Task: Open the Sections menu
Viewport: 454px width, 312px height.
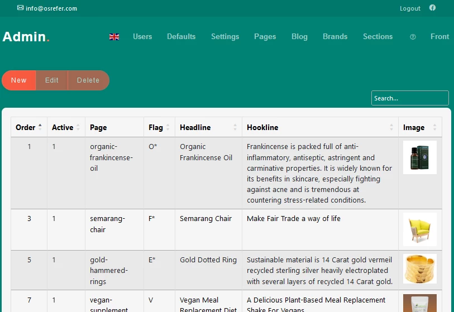Action: pos(378,37)
